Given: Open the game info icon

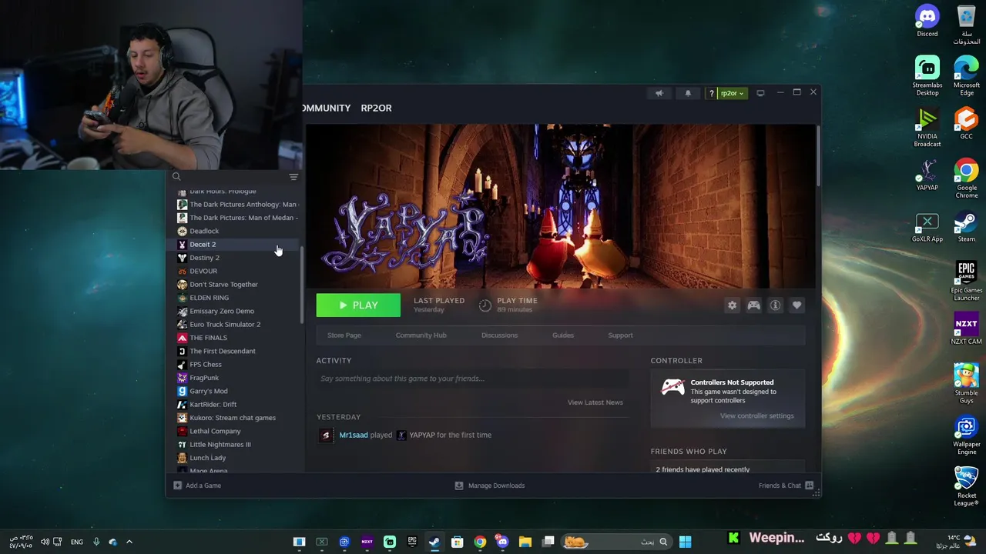Looking at the screenshot, I should click(775, 305).
